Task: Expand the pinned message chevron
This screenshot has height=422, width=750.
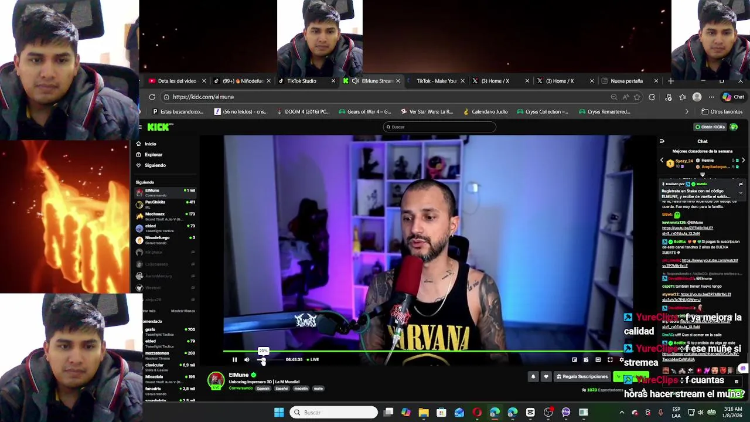Action: pyautogui.click(x=741, y=193)
